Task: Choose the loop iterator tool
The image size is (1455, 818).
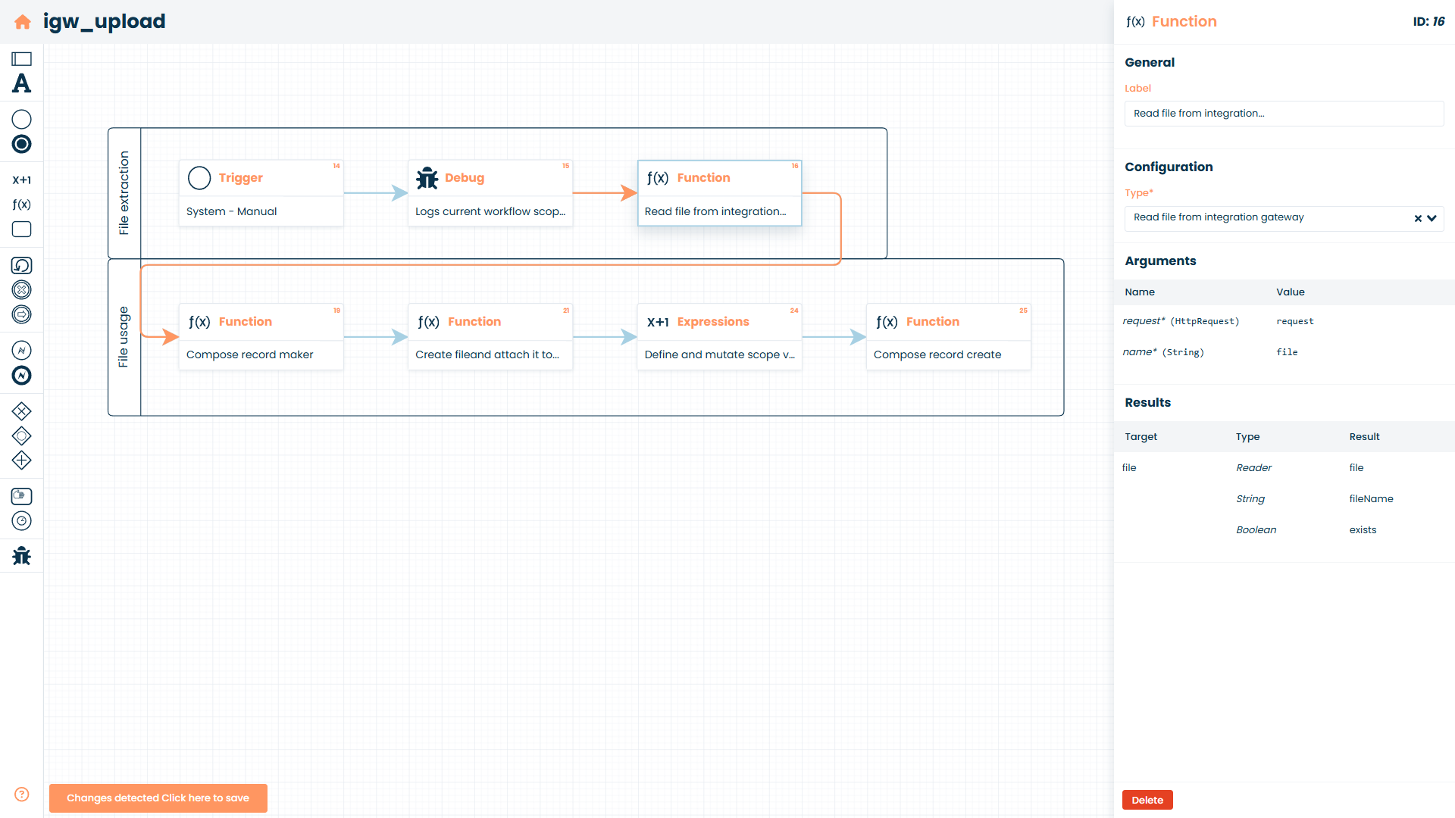Action: pyautogui.click(x=21, y=265)
